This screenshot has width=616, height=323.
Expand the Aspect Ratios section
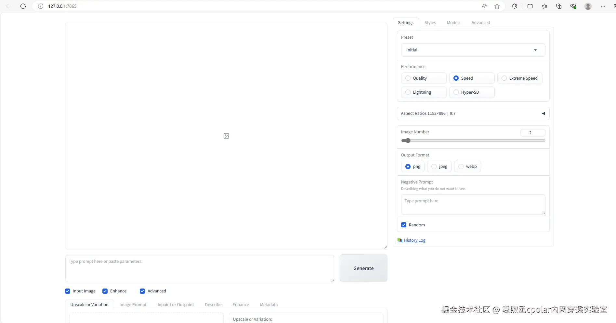coord(473,114)
